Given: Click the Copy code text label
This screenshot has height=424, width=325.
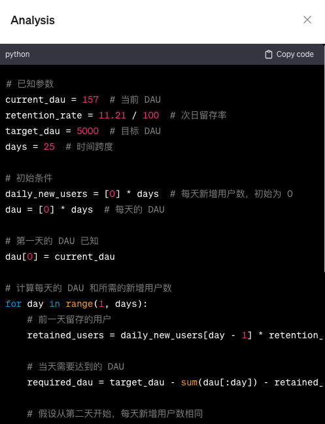Looking at the screenshot, I should (x=295, y=54).
